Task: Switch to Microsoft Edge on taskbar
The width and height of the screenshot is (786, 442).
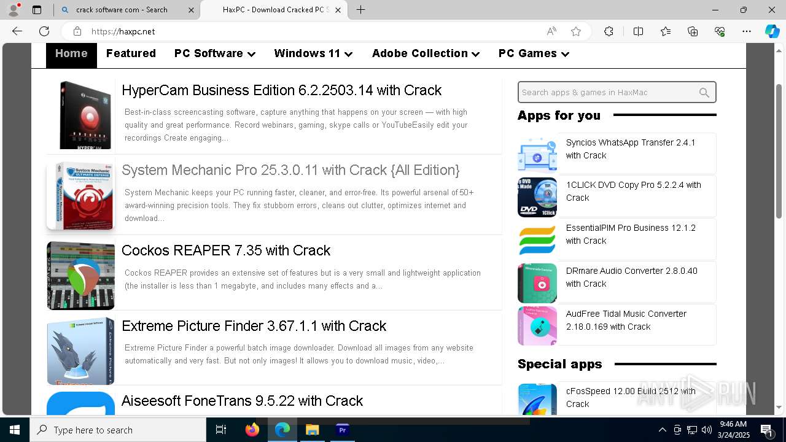Action: (x=282, y=430)
